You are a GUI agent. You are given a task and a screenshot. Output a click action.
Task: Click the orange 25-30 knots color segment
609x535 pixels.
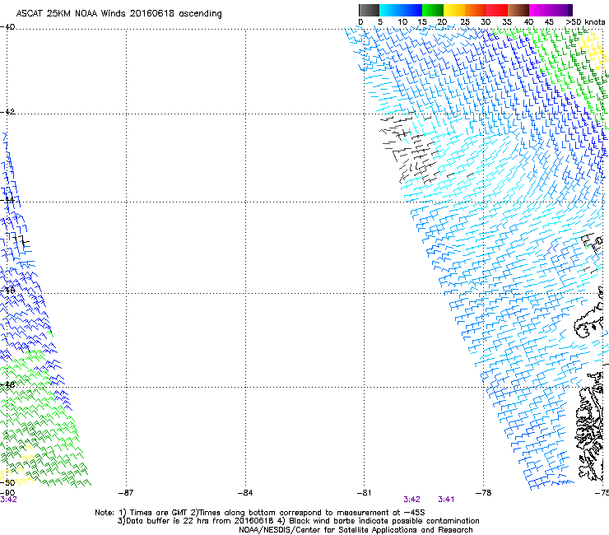(476, 10)
